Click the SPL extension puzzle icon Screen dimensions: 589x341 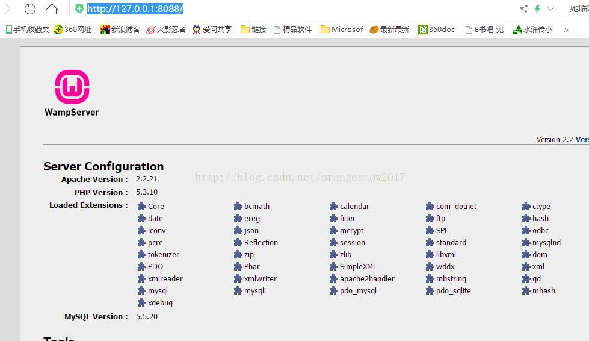[430, 230]
